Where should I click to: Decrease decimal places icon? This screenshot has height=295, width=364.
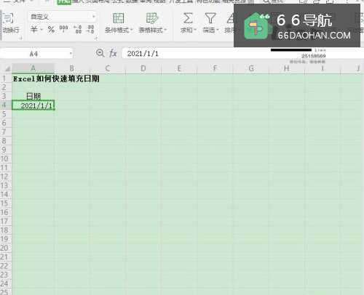[91, 29]
